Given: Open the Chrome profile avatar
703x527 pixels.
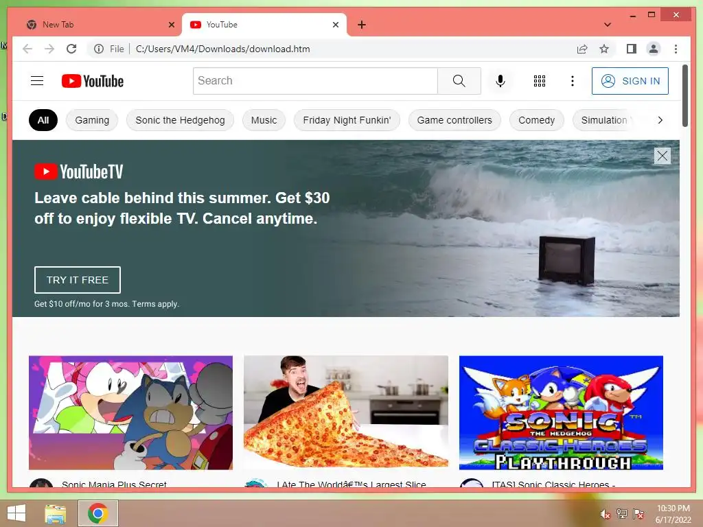Looking at the screenshot, I should pyautogui.click(x=654, y=49).
